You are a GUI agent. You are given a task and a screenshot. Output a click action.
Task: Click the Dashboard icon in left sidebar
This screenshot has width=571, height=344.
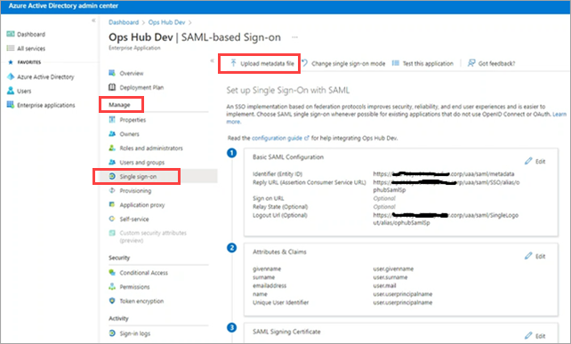pyautogui.click(x=11, y=34)
